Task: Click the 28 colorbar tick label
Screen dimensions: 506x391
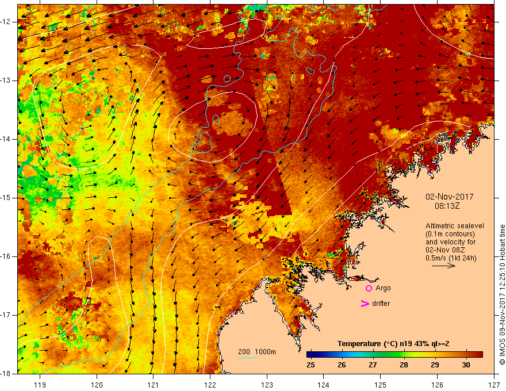Action: coord(404,365)
